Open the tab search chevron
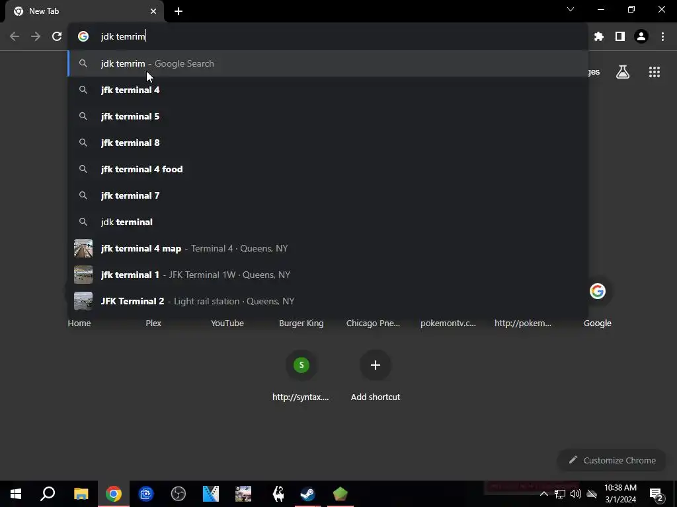Image resolution: width=677 pixels, height=507 pixels. [x=571, y=9]
